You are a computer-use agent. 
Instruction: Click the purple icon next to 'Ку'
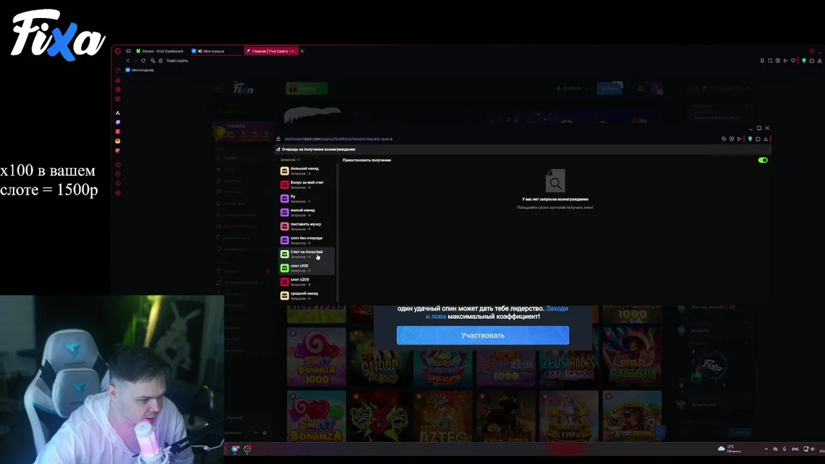coord(284,198)
